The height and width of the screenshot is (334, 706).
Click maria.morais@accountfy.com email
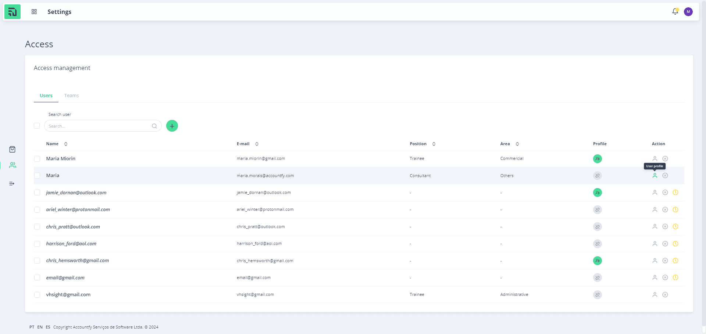[x=265, y=176]
